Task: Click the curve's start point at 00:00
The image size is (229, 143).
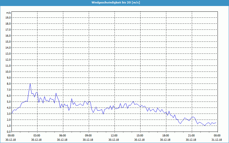Action: click(12, 114)
